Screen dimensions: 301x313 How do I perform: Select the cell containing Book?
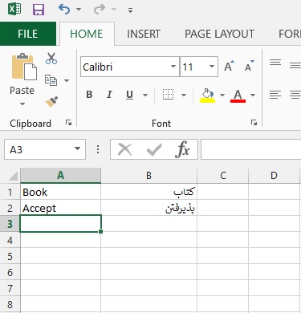[x=60, y=192]
